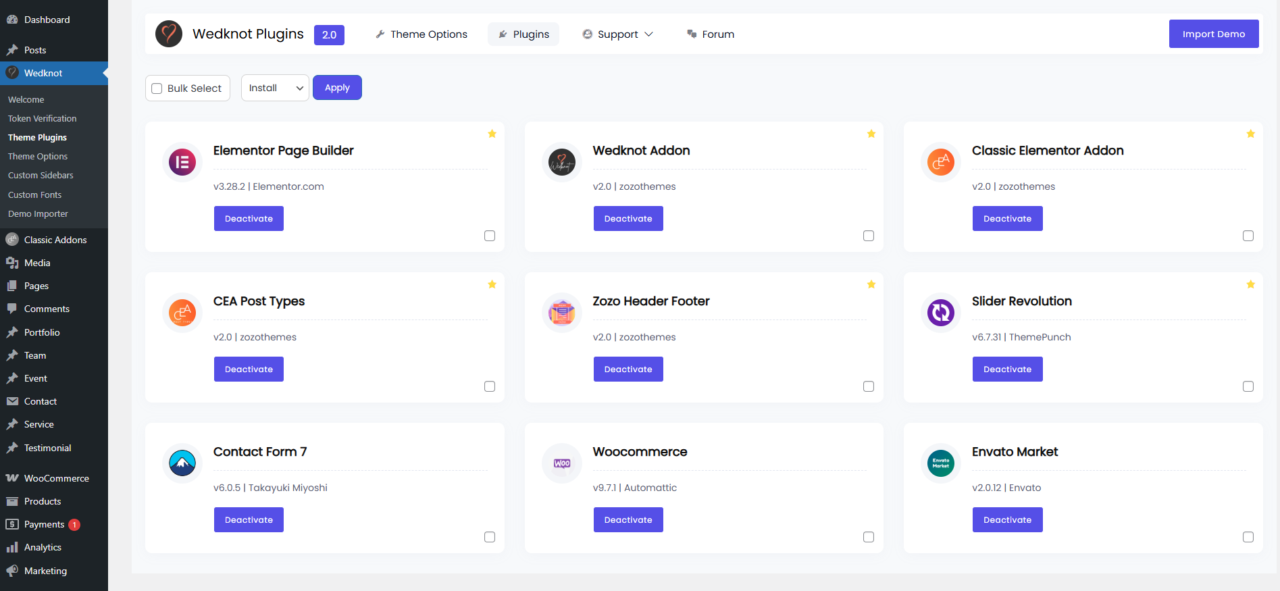Expand the Support dropdown menu
This screenshot has width=1280, height=591.
click(618, 34)
